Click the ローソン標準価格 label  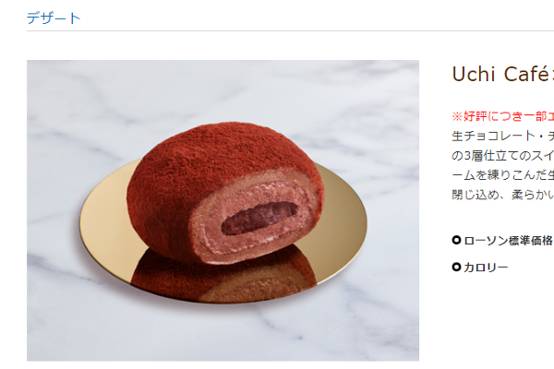pyautogui.click(x=509, y=241)
